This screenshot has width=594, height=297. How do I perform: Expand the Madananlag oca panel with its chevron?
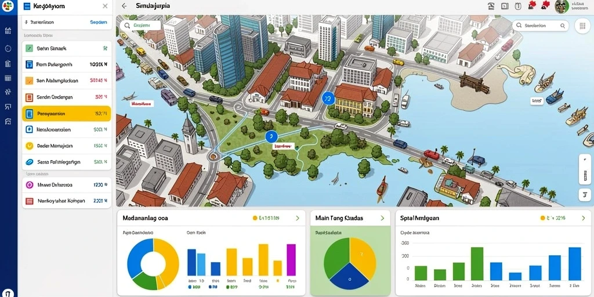click(x=298, y=218)
